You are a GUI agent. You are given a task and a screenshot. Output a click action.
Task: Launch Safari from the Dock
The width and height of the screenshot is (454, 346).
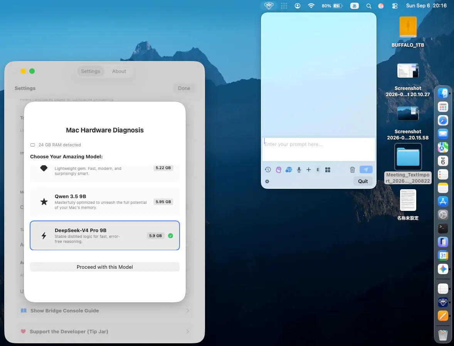coord(443,120)
